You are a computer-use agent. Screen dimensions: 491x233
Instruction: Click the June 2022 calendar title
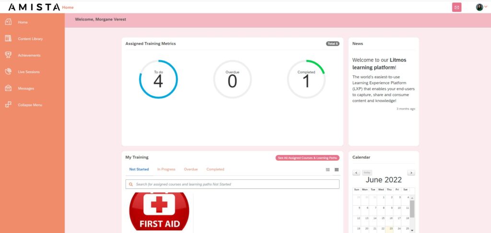click(x=384, y=180)
